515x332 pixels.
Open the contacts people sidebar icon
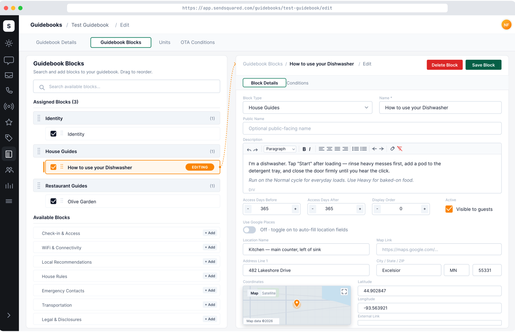pyautogui.click(x=9, y=170)
